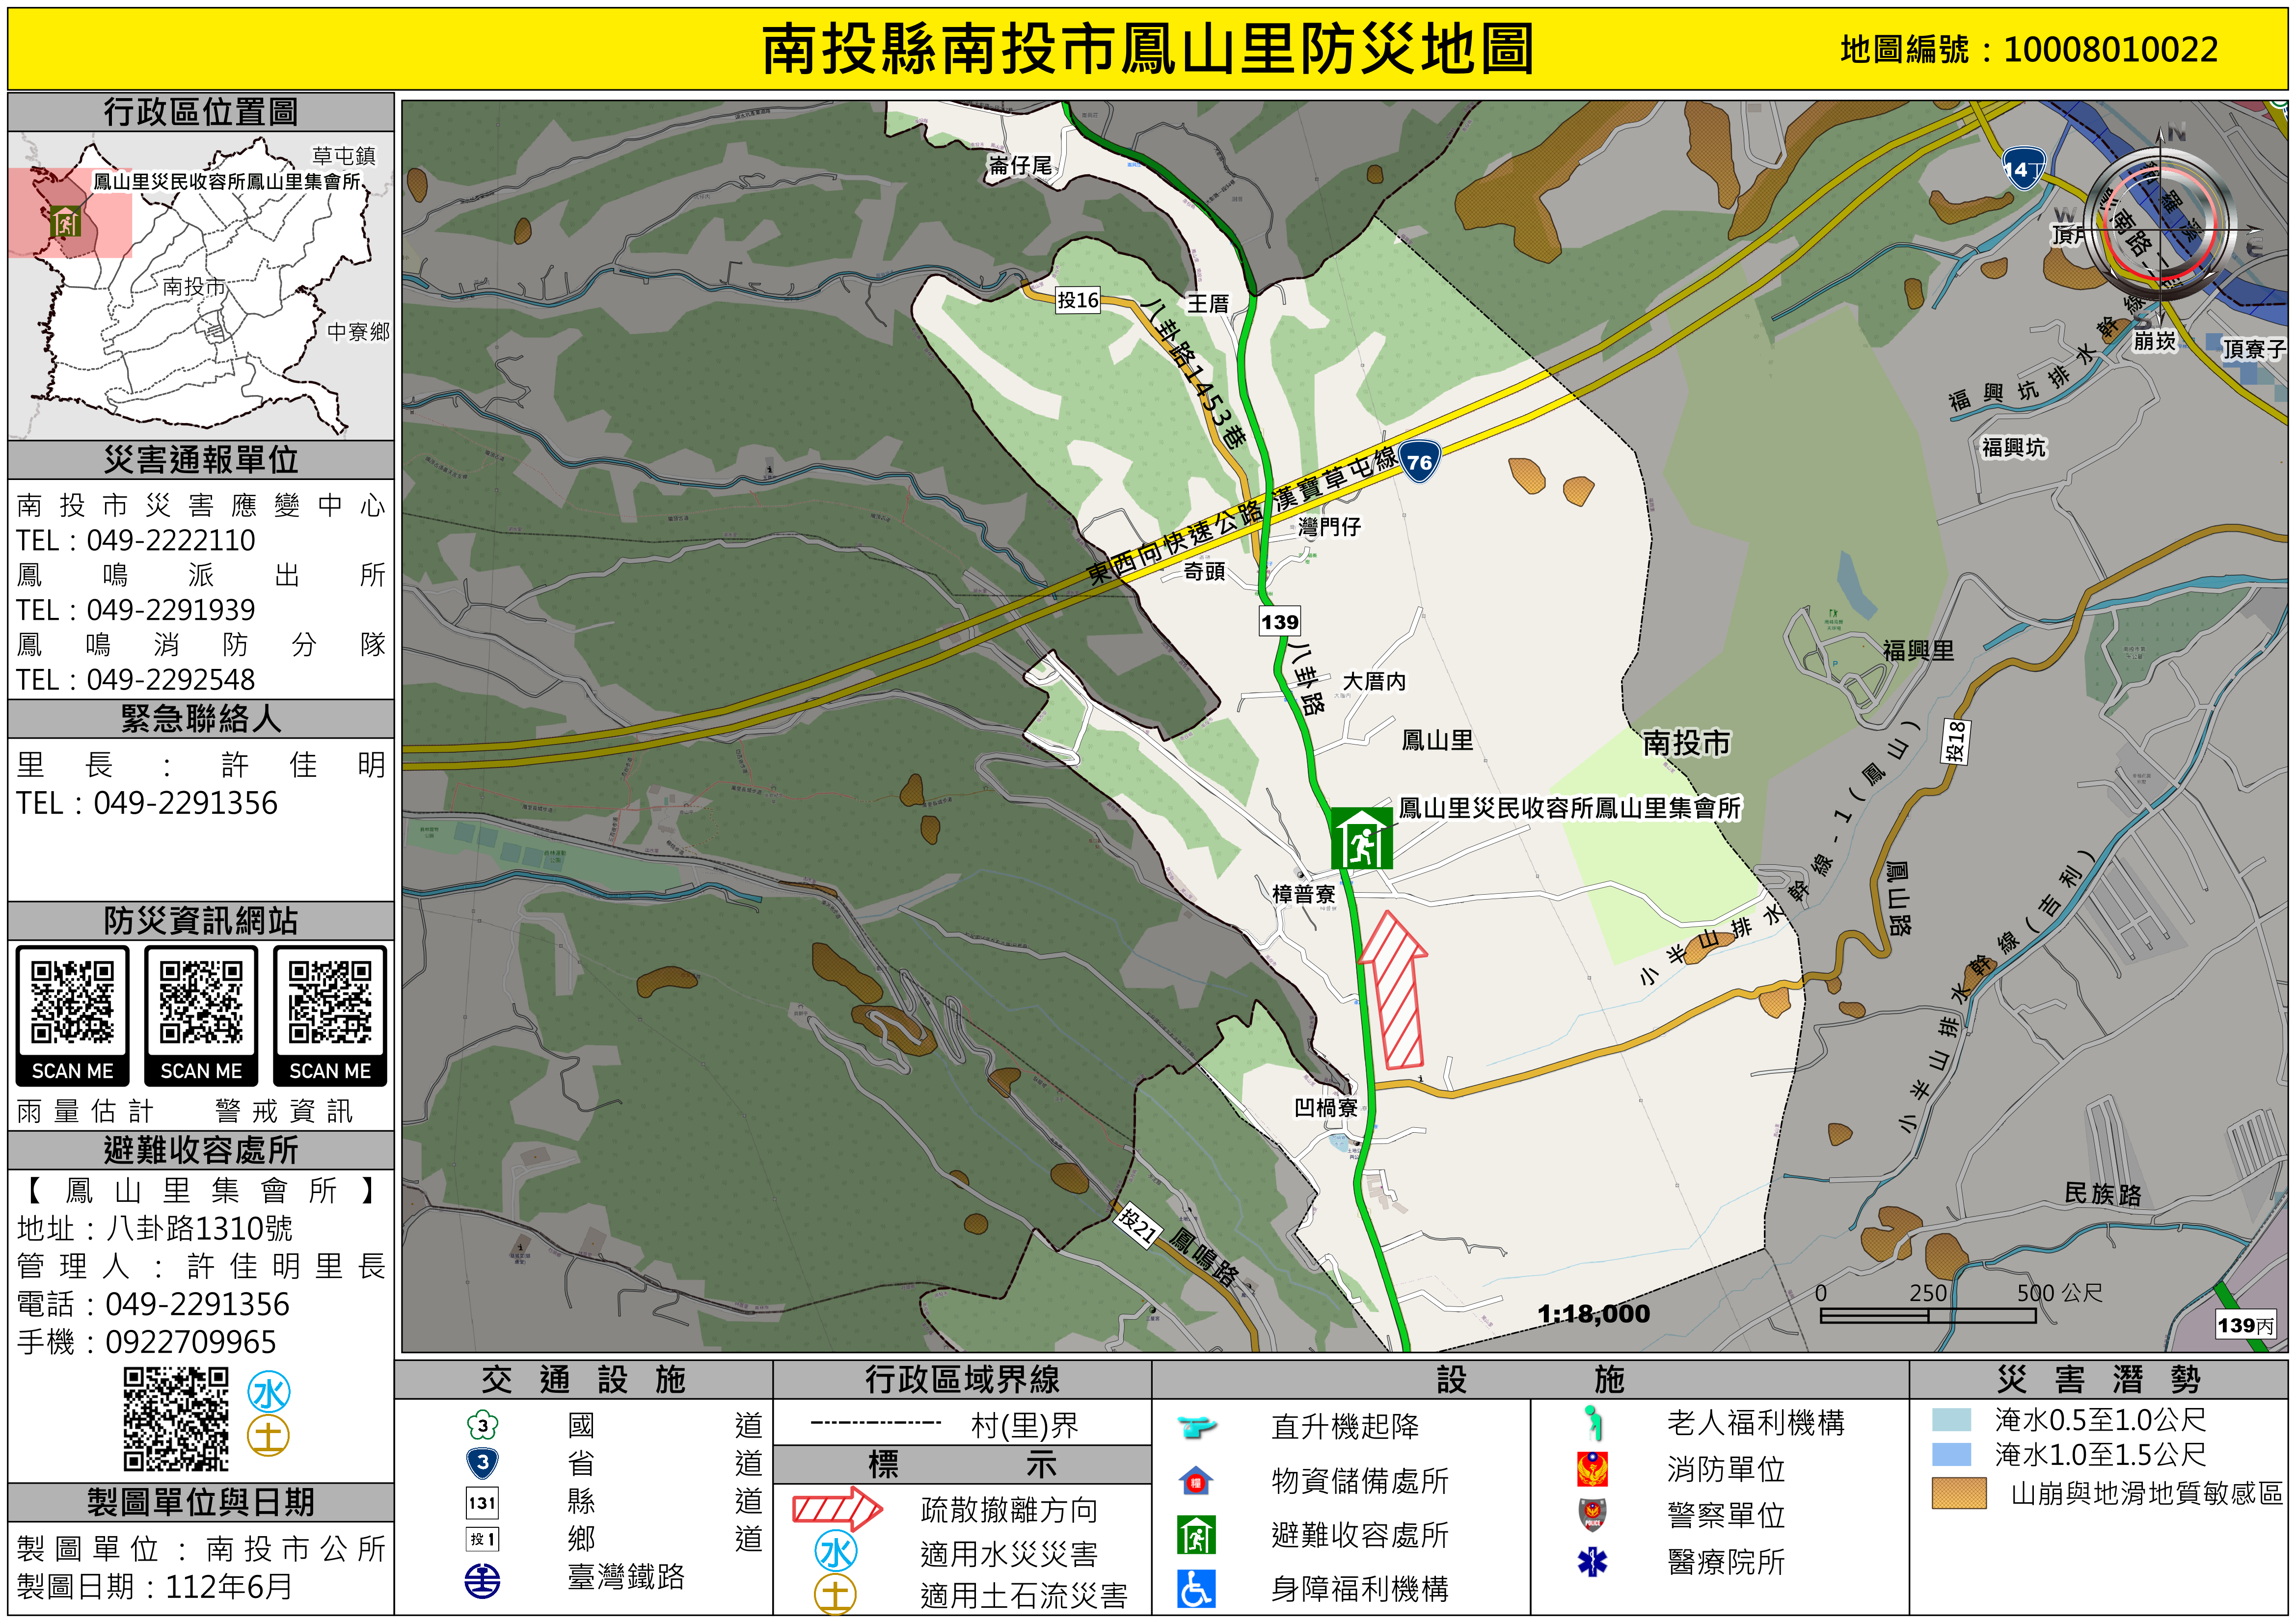Viewport: 2296px width, 1623px height.
Task: Click the third SCAN ME QR code
Action: [x=330, y=1003]
